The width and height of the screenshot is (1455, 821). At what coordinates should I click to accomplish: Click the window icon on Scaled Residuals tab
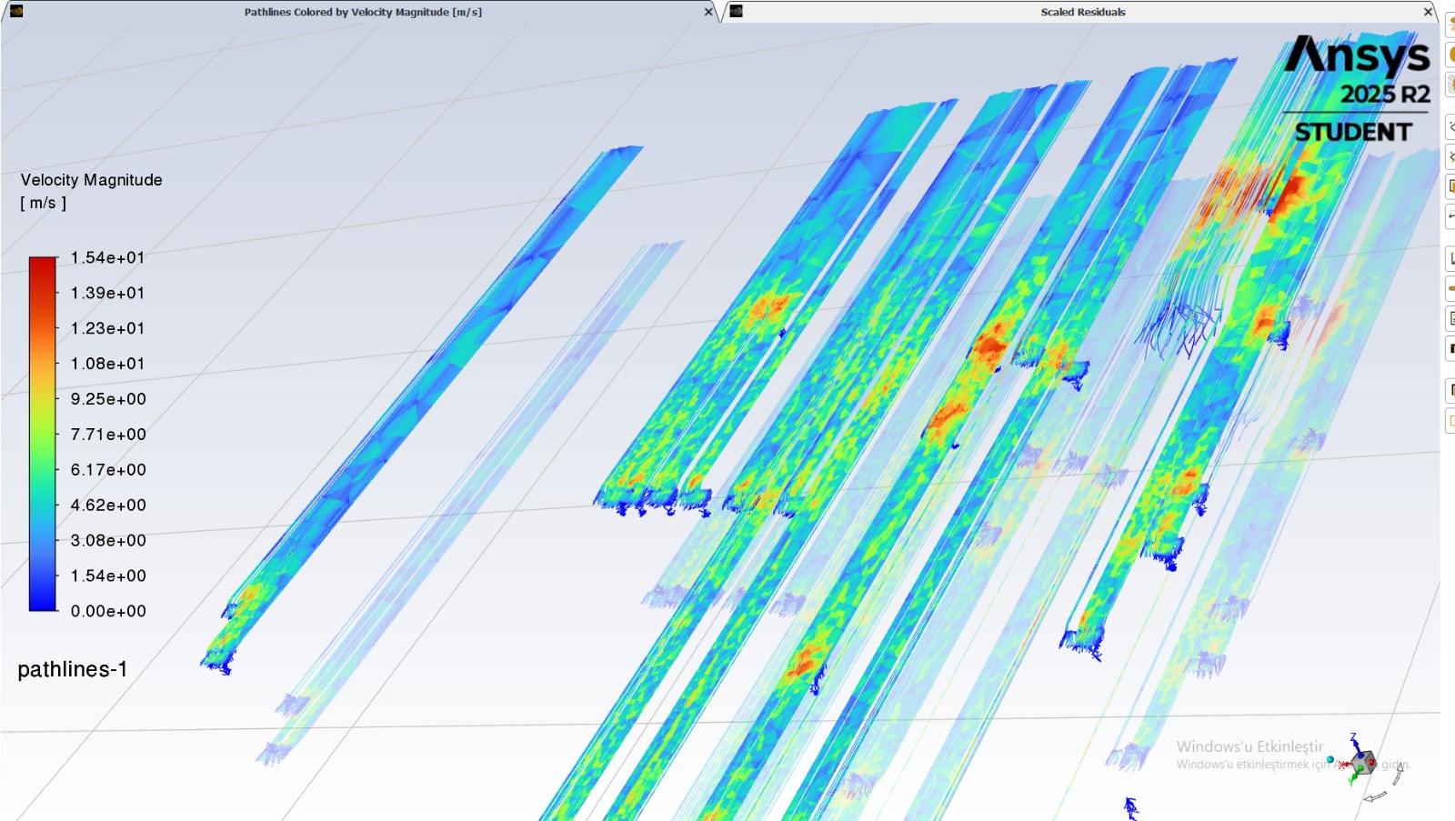(737, 11)
